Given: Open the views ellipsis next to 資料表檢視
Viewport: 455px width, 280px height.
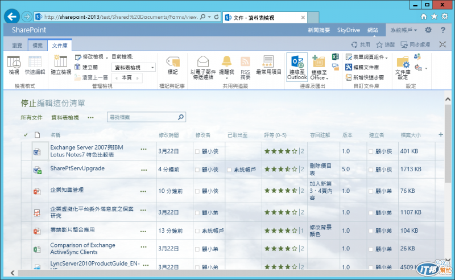Looking at the screenshot, I should tap(91, 118).
